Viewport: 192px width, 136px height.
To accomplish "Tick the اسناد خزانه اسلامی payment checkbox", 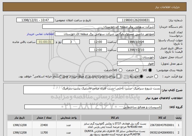I will click(118, 76).
